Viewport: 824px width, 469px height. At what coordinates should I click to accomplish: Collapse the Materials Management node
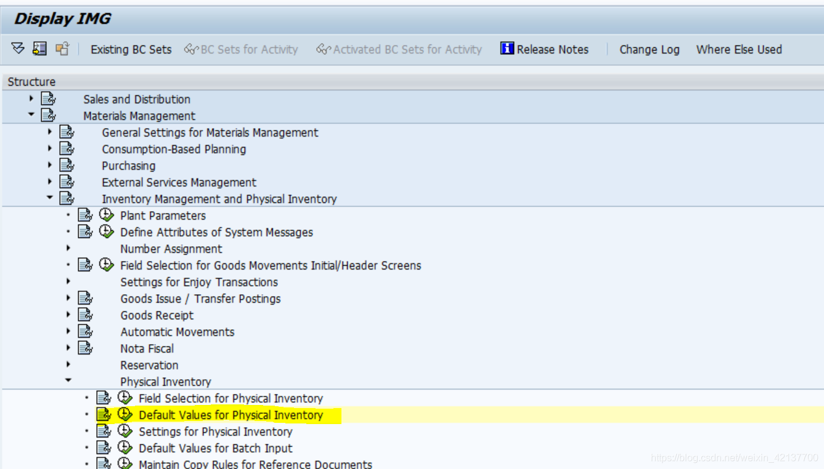(31, 115)
